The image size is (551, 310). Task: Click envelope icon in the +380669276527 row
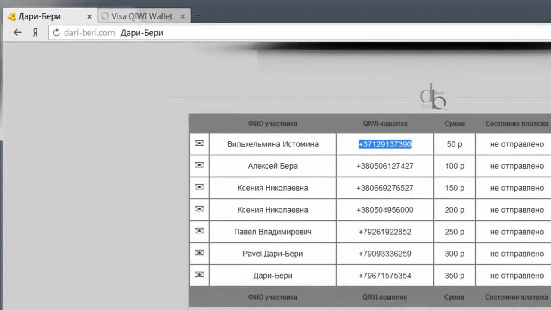(x=199, y=187)
